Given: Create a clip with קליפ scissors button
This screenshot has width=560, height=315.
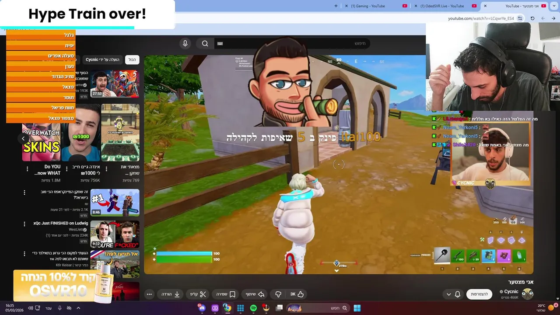Looking at the screenshot, I should (198, 294).
